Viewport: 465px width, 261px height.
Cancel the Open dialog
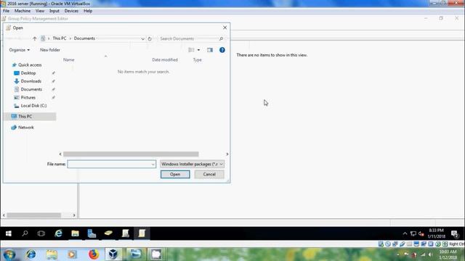(x=209, y=174)
